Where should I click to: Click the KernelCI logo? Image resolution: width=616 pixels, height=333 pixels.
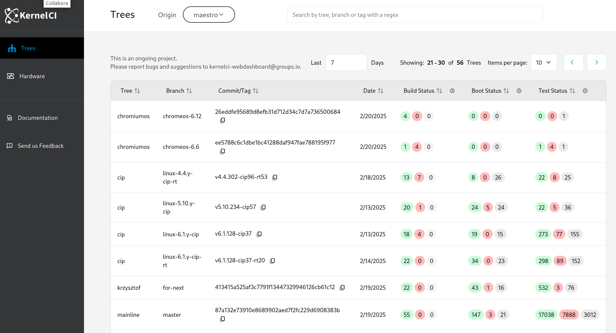click(x=31, y=16)
